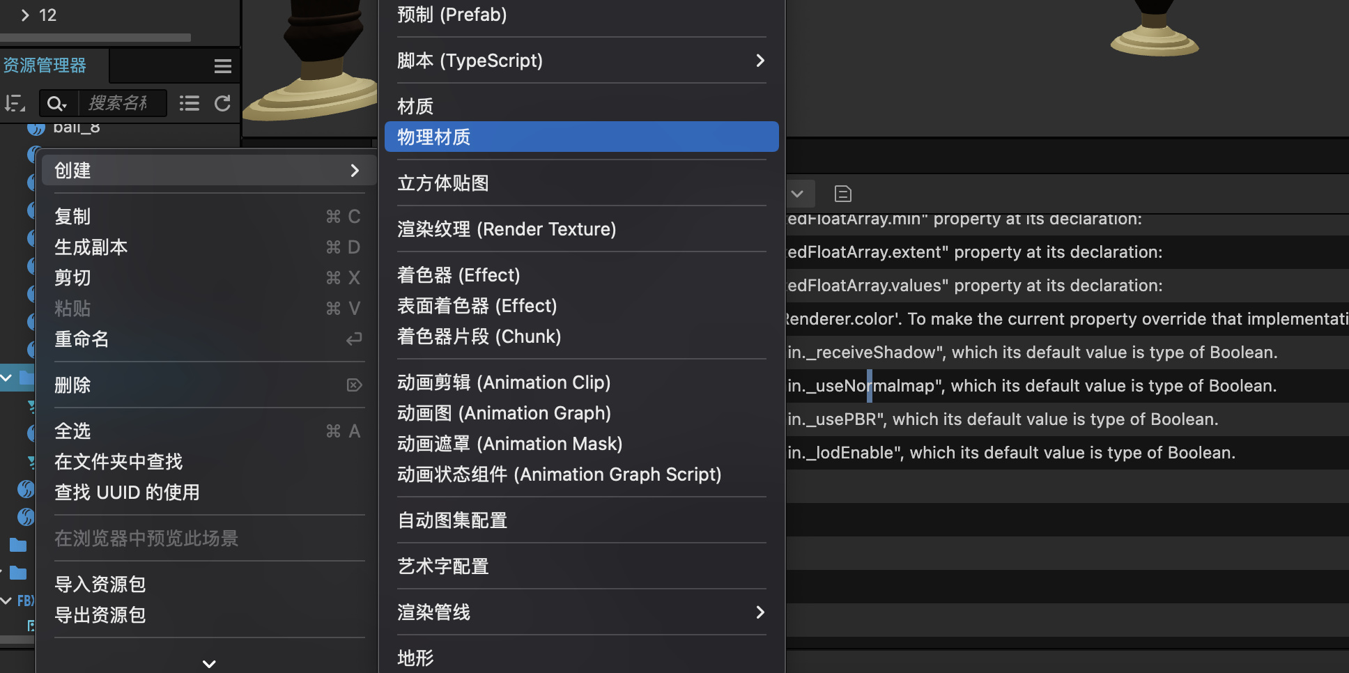Click the search type magnifier icon
The image size is (1349, 673).
click(x=56, y=104)
